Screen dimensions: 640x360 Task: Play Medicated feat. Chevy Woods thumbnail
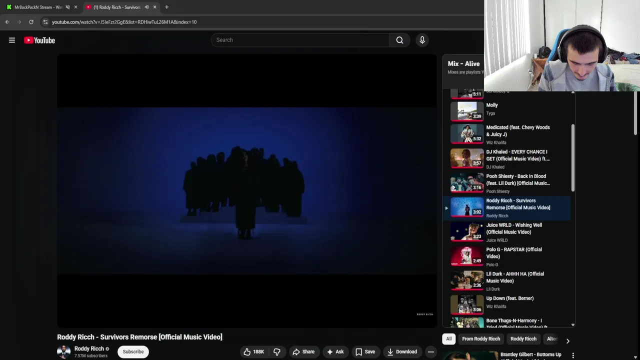(466, 134)
